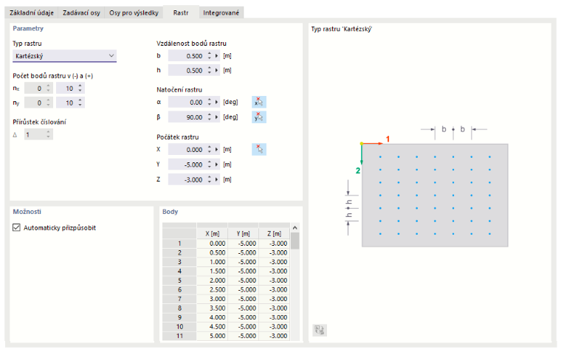The width and height of the screenshot is (561, 352).
Task: Click Z cell -3.000 in row 11
Action: [274, 336]
